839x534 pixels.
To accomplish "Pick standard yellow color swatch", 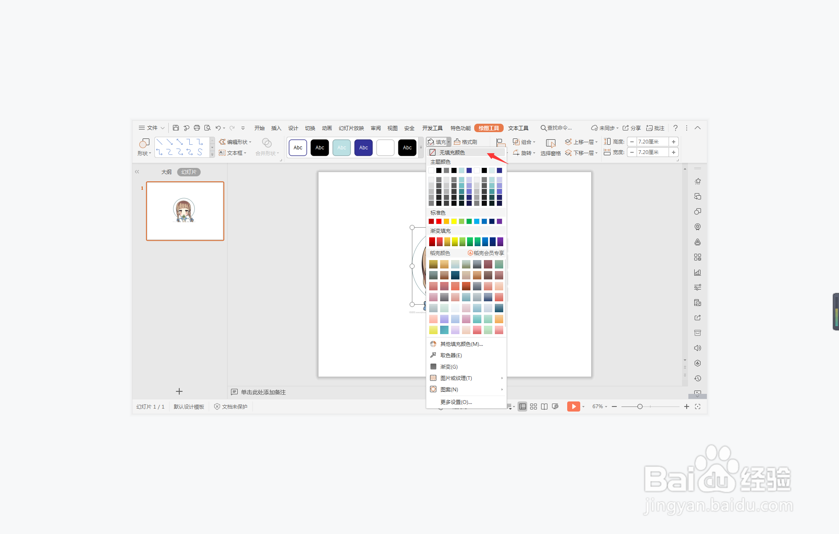I will pyautogui.click(x=454, y=221).
